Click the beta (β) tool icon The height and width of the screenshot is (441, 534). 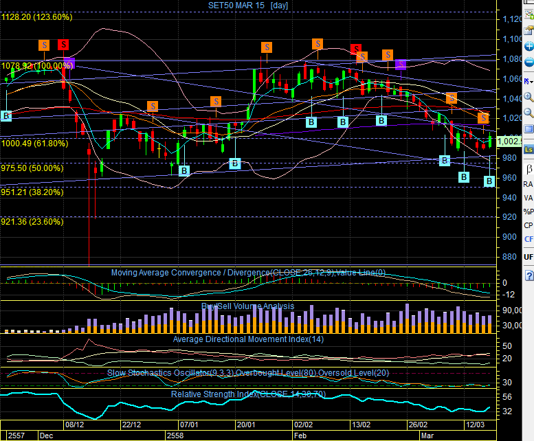tap(529, 169)
